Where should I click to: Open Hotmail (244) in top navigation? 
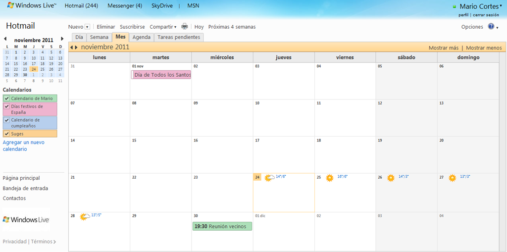point(82,6)
